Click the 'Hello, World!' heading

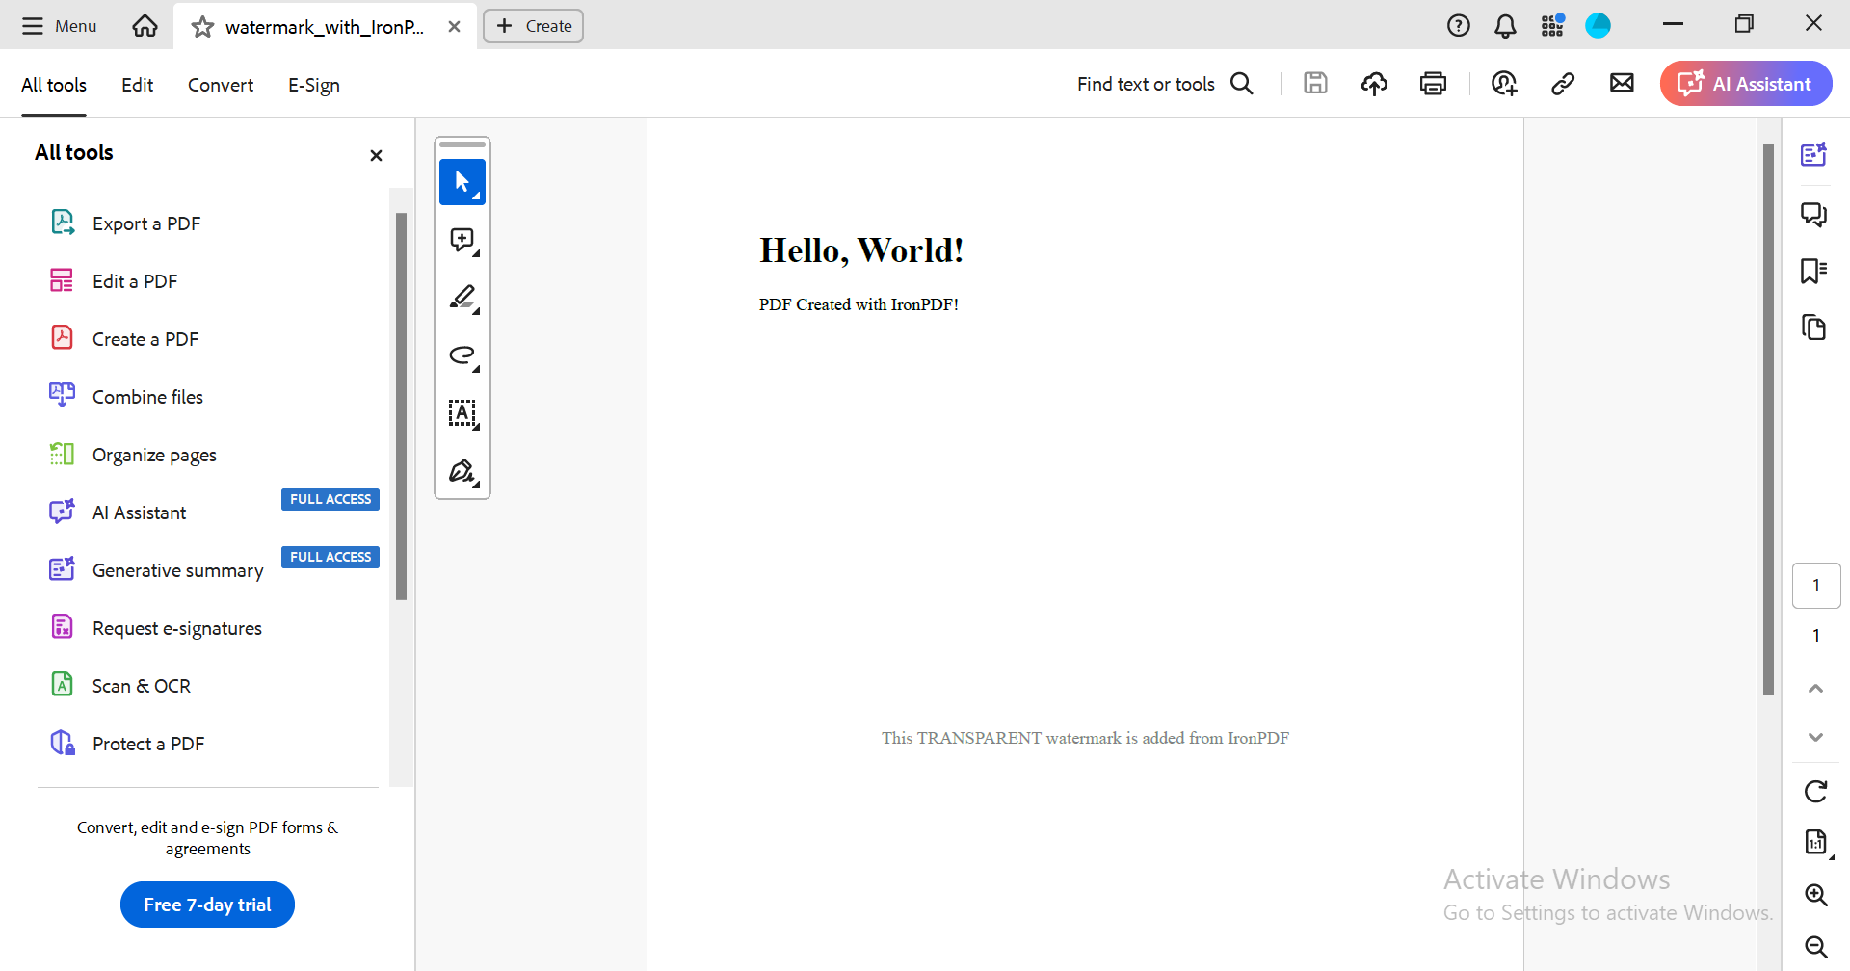861,250
